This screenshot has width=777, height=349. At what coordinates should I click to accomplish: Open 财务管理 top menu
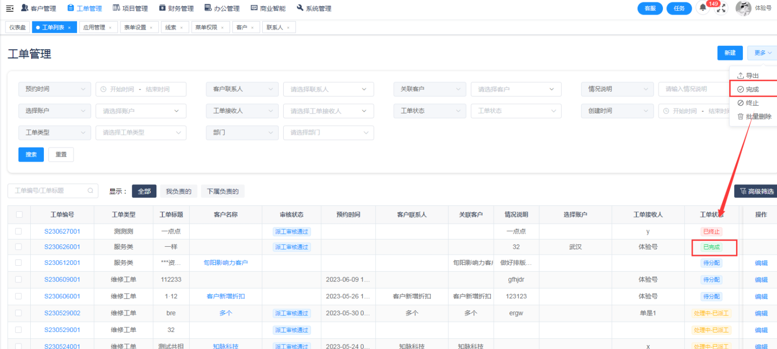tap(176, 8)
